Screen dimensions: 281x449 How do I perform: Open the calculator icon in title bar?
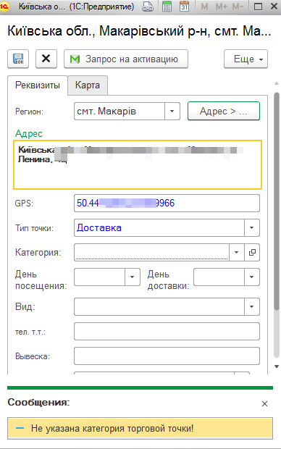click(167, 7)
